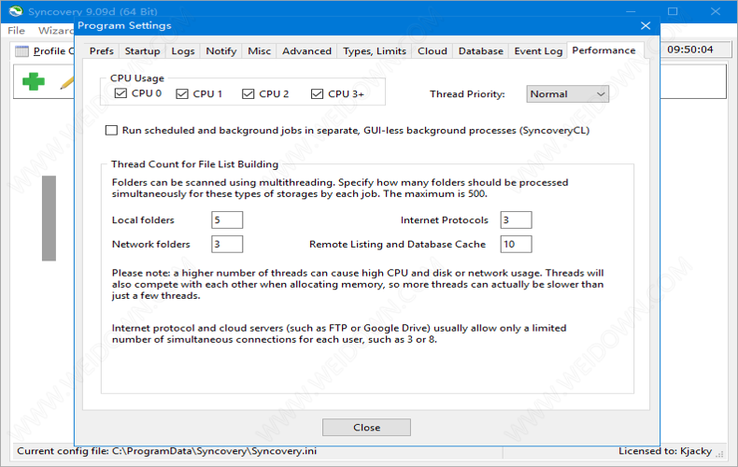Click the 09:50:04 clock display

[690, 50]
